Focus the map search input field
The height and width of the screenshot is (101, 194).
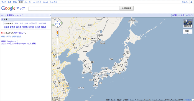(x=74, y=8)
